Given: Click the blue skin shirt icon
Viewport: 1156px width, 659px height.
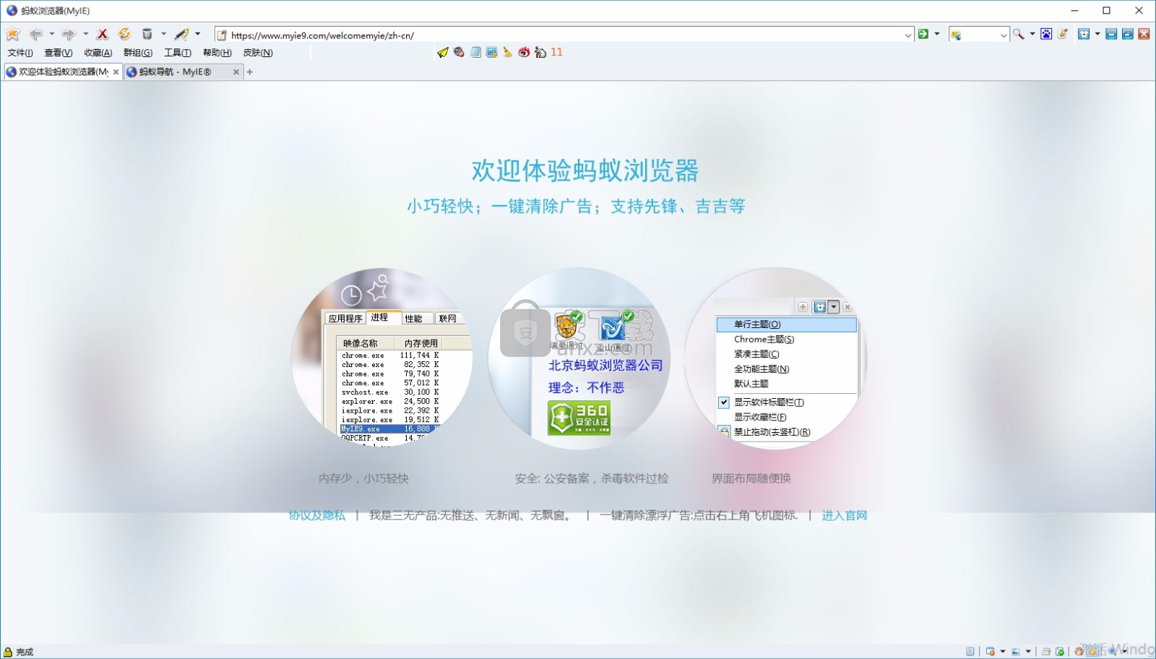Looking at the screenshot, I should pyautogui.click(x=1084, y=34).
